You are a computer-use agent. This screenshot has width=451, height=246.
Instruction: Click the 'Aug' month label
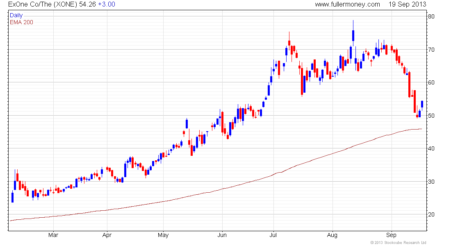332,235
